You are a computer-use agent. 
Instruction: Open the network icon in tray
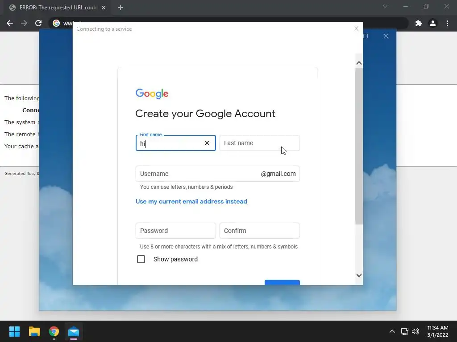404,331
